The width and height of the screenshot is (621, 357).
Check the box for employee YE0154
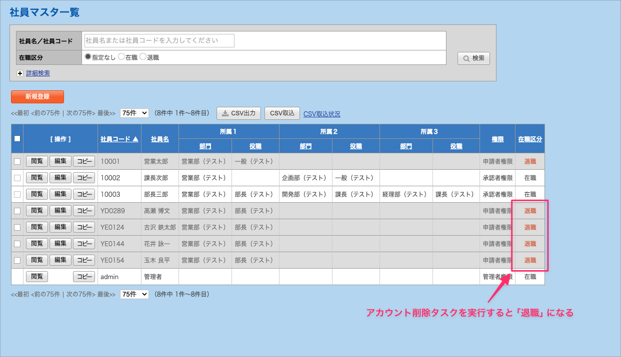(x=17, y=260)
